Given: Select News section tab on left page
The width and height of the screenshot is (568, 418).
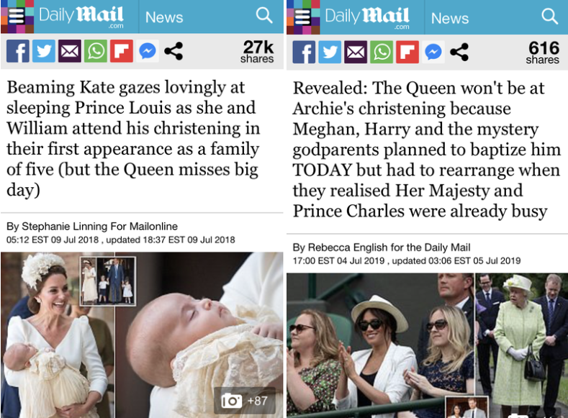Looking at the screenshot, I should coord(164,17).
